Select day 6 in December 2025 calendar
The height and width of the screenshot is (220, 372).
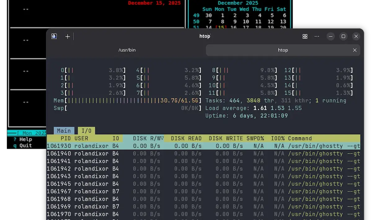[284, 15]
